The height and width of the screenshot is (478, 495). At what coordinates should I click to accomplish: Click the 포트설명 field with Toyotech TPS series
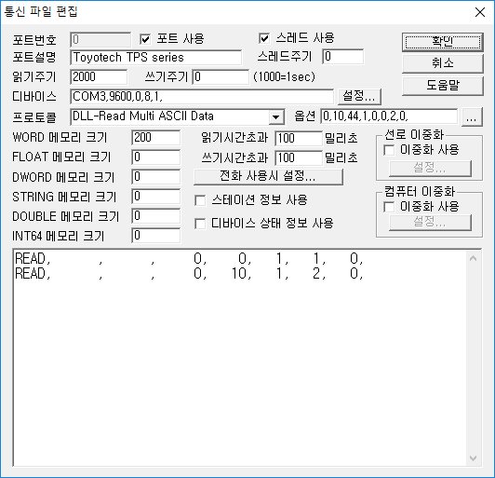pos(156,58)
